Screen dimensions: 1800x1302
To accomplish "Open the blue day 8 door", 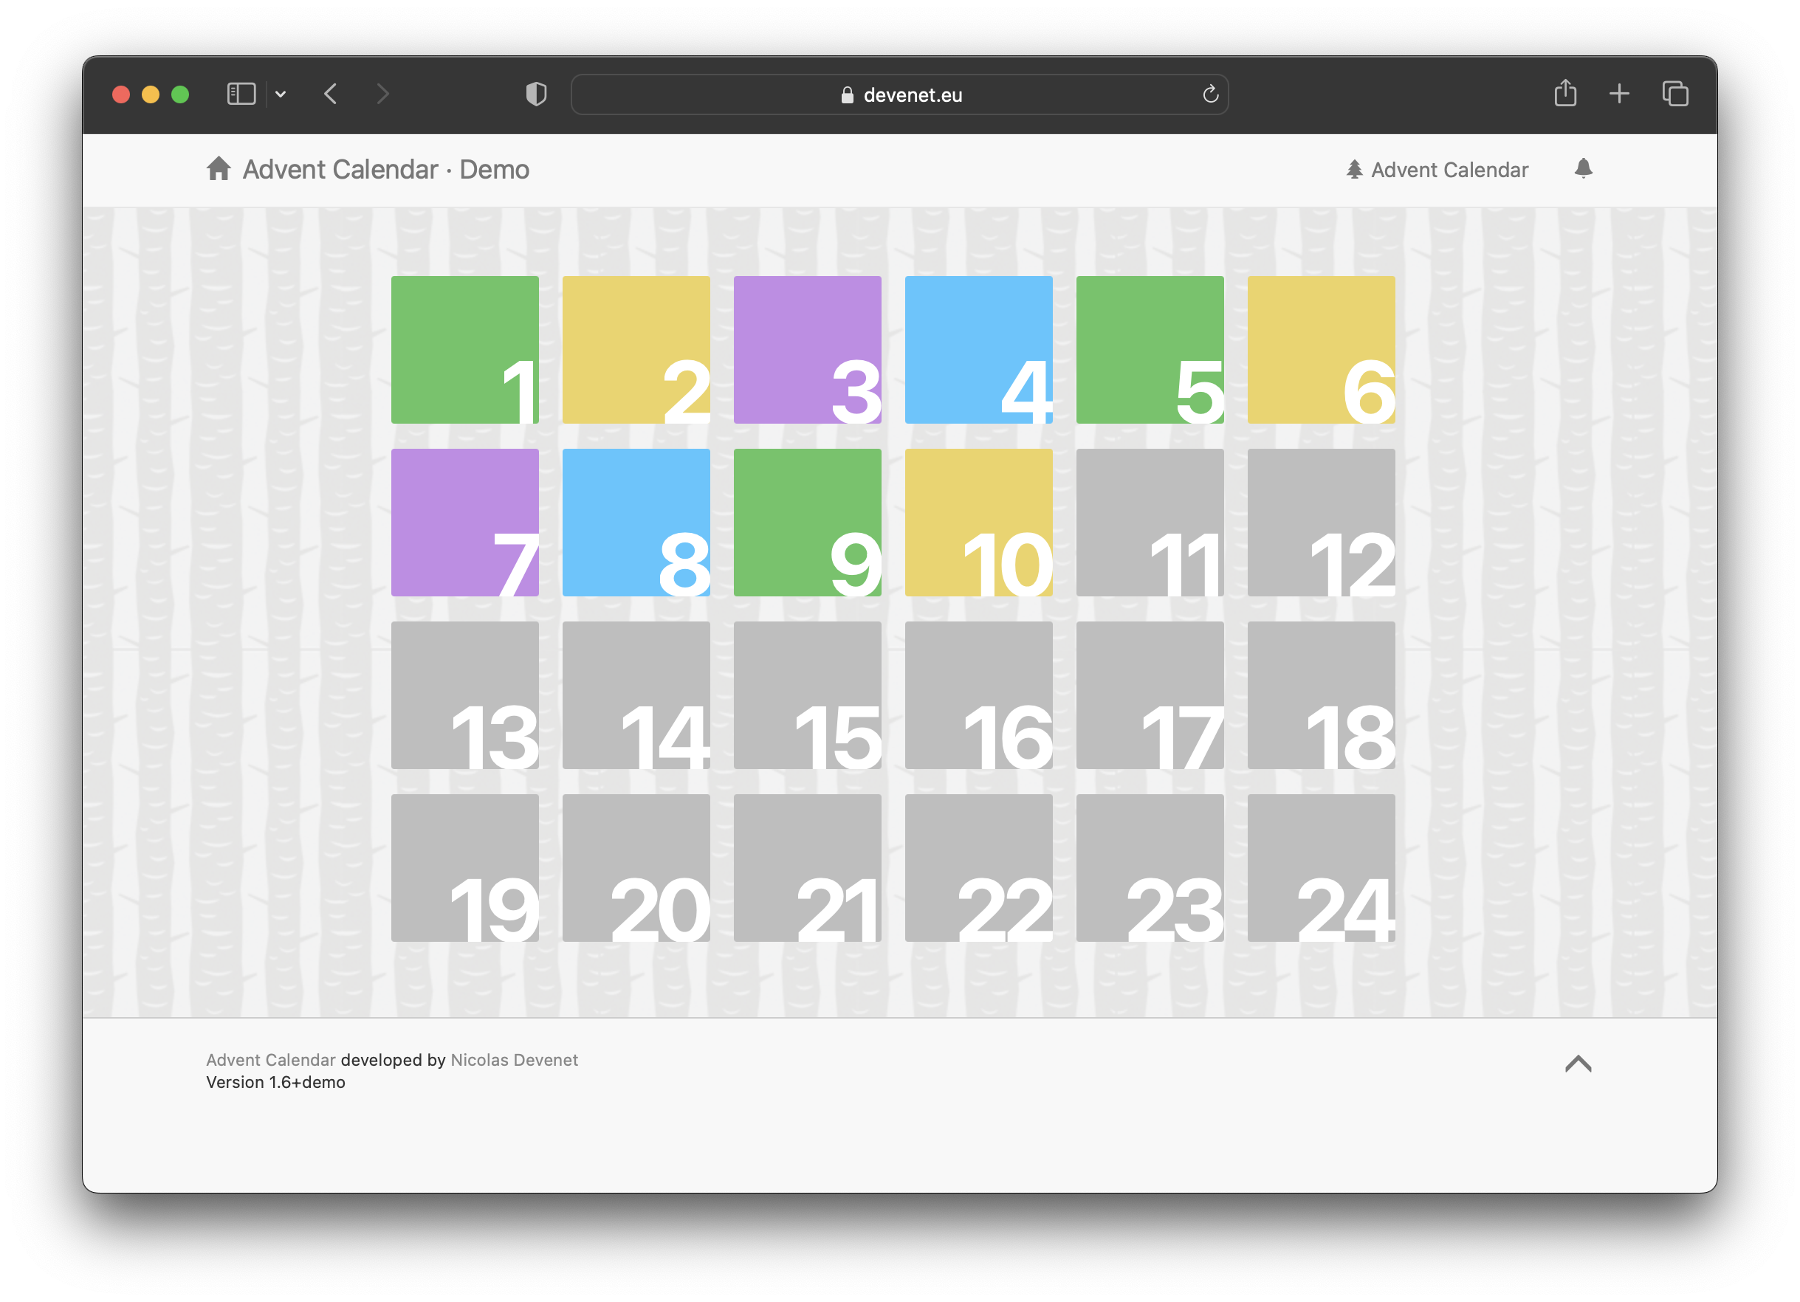I will pyautogui.click(x=636, y=523).
